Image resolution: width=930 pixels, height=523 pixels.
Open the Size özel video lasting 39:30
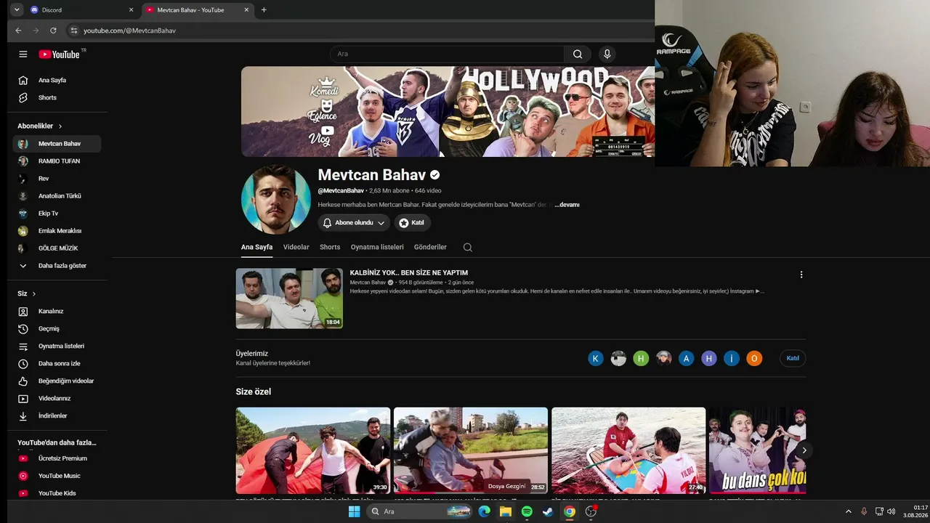(313, 450)
